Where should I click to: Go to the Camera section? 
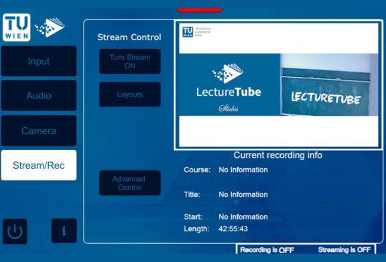(x=39, y=131)
